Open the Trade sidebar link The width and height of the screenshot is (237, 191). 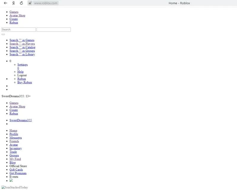(13, 152)
